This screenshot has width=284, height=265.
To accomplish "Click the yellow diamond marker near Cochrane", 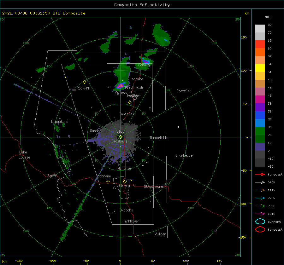I will 108,182.
